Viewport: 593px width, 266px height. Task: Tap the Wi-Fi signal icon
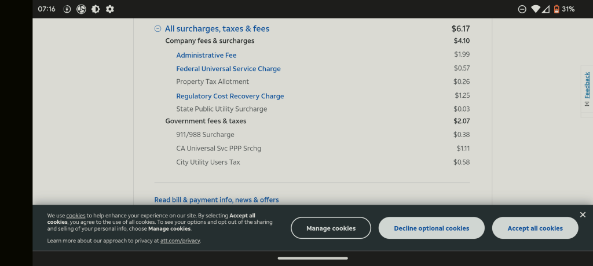(535, 9)
